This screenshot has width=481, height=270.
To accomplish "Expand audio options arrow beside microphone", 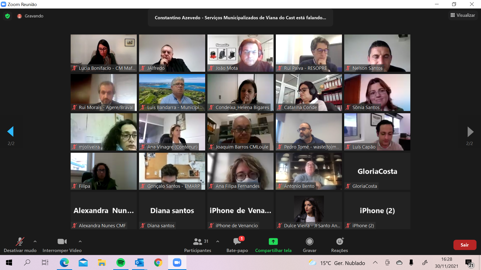I will tap(35, 241).
